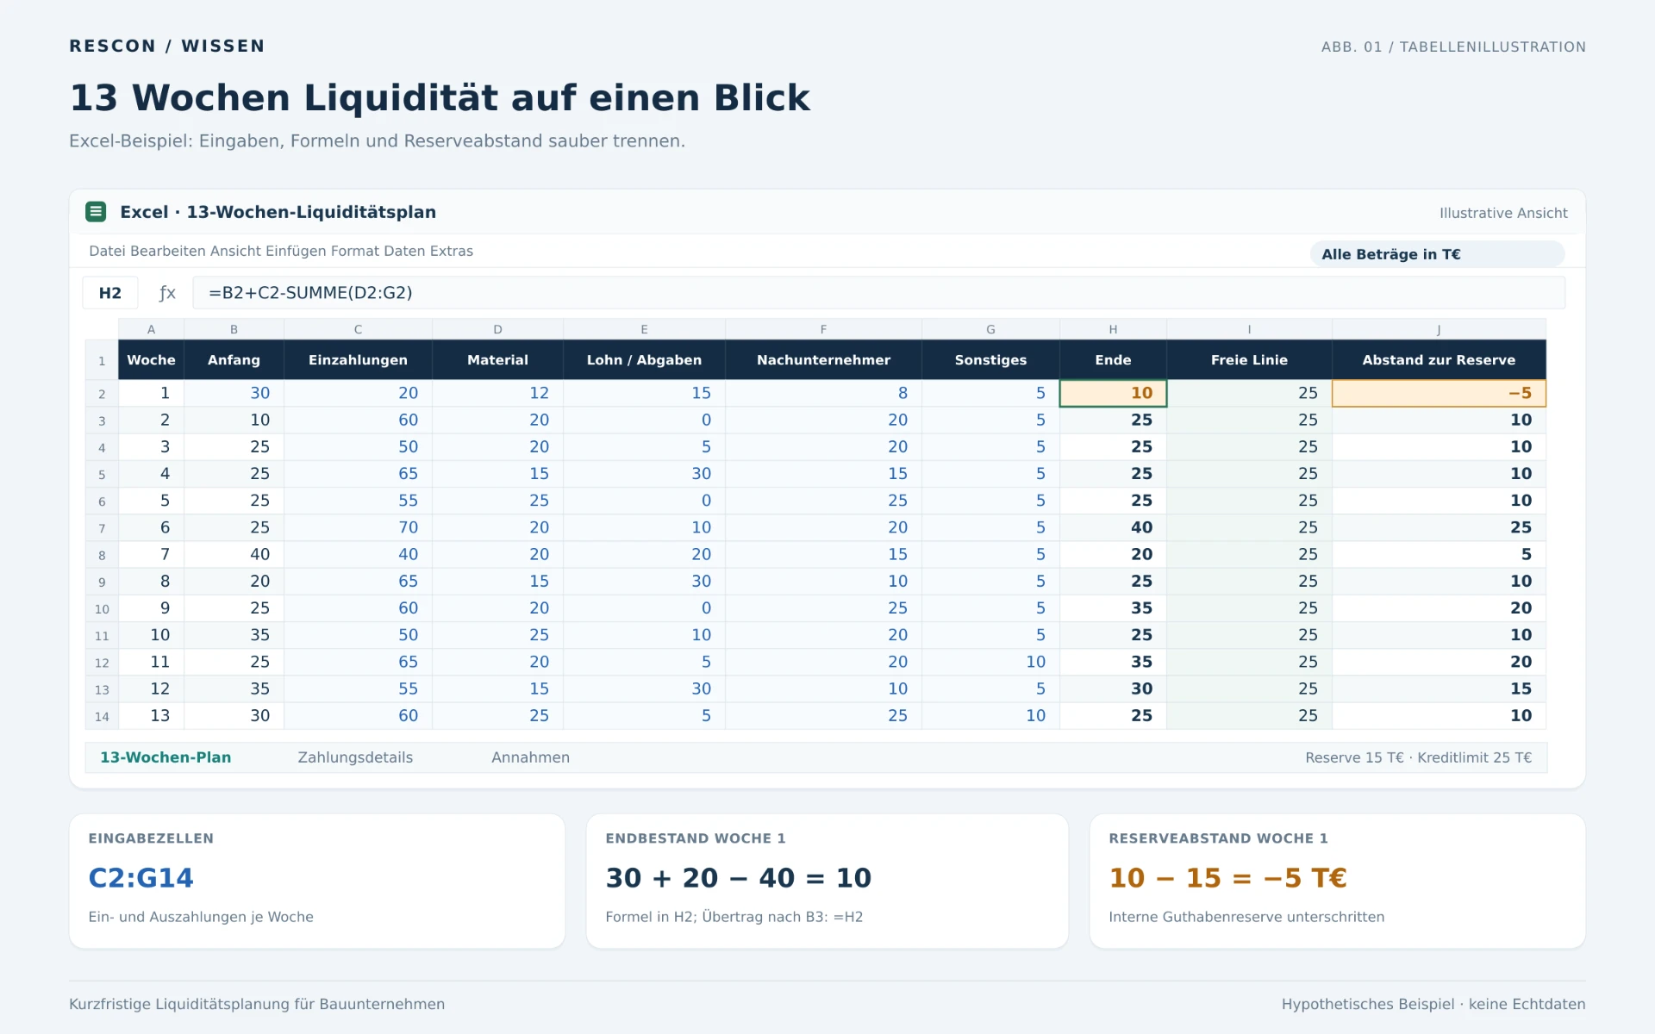The height and width of the screenshot is (1034, 1655).
Task: Click column header letter J
Action: pyautogui.click(x=1439, y=329)
